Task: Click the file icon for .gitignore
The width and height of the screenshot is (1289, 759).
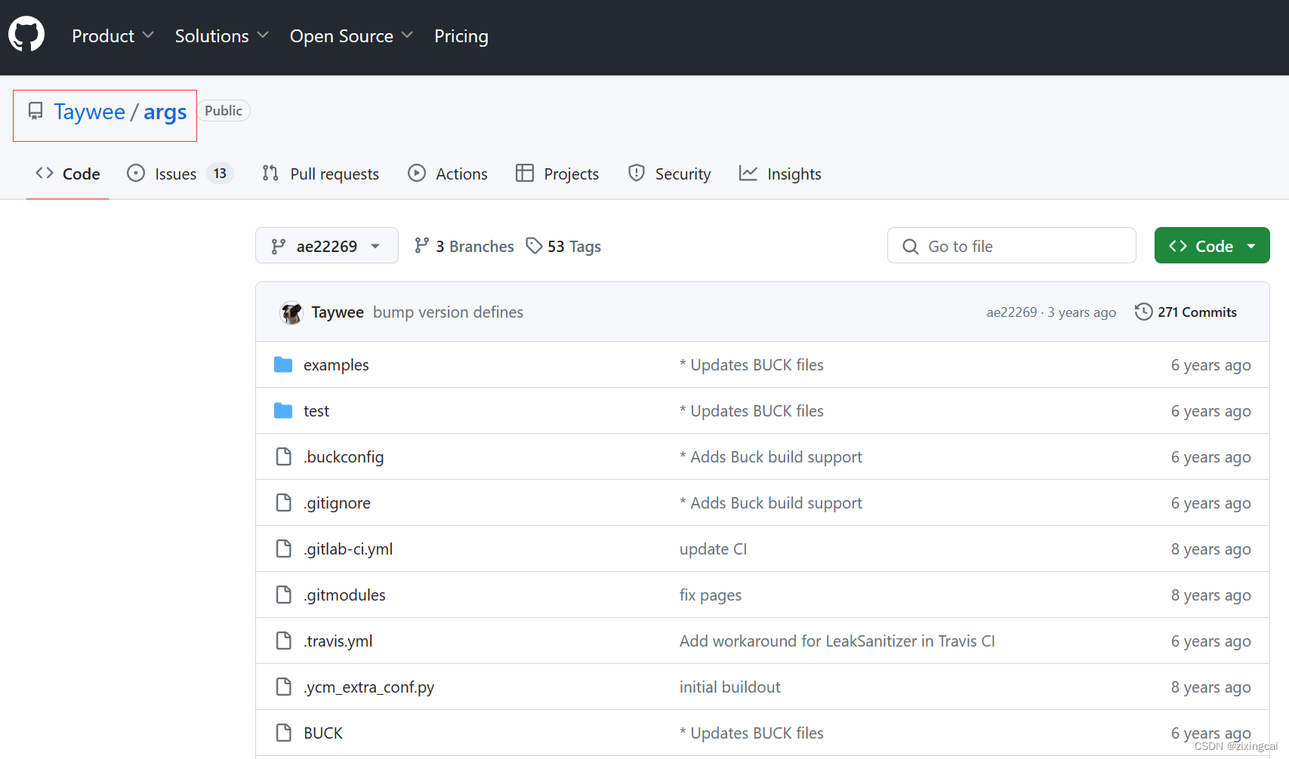Action: 284,502
